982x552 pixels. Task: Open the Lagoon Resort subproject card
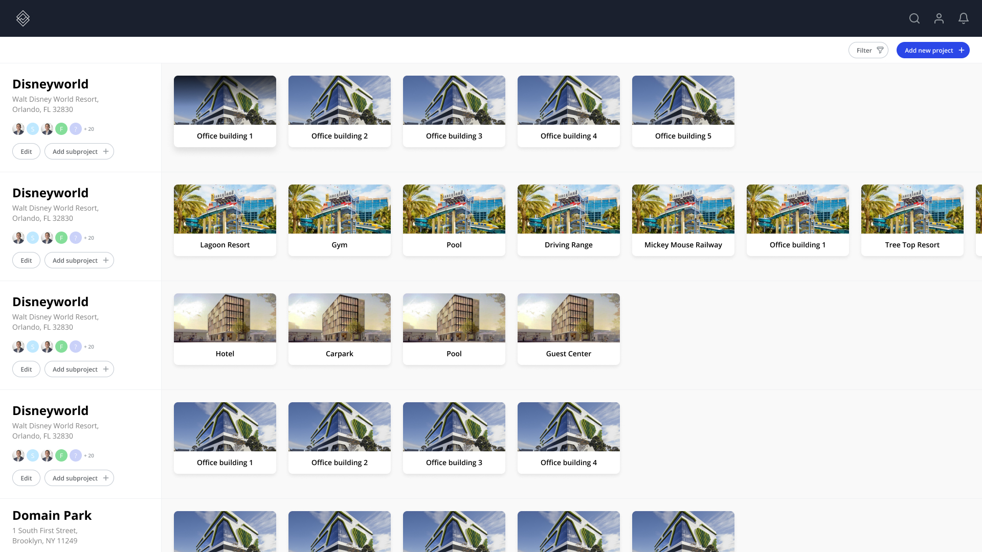pos(225,220)
